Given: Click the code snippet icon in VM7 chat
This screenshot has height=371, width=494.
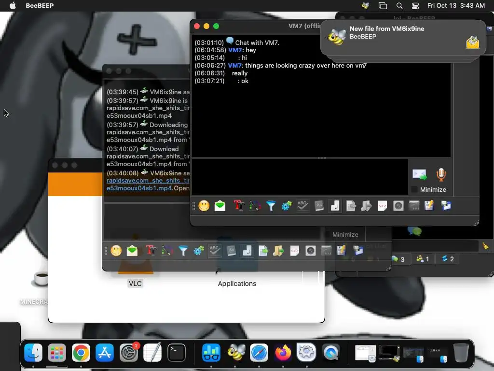Looking at the screenshot, I should (382, 206).
